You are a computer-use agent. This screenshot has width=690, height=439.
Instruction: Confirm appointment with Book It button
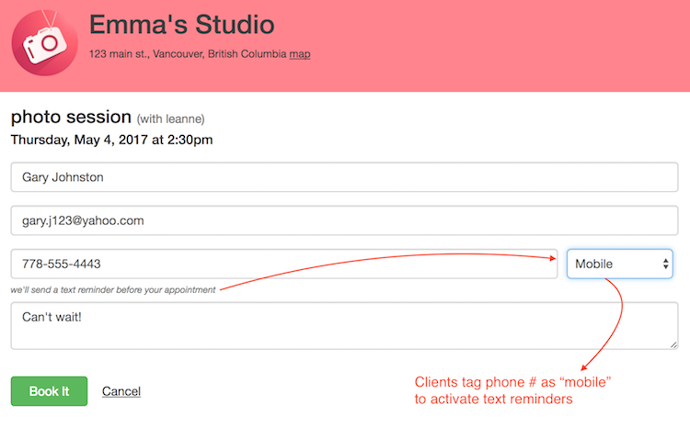coord(50,391)
